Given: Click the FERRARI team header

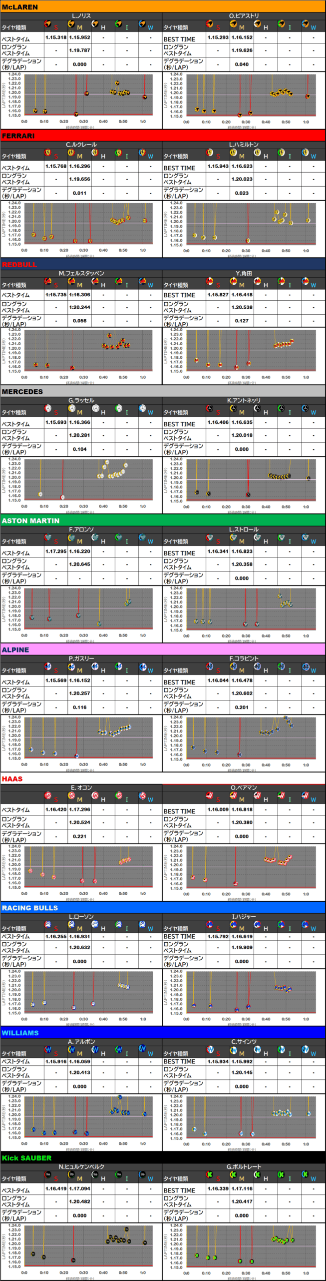Looking at the screenshot, I should tap(163, 136).
